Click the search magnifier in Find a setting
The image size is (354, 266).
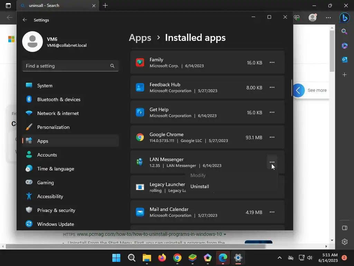point(112,66)
